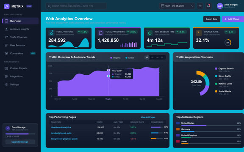Click the bounce rate circular gauge
244x152 pixels.
228,43
